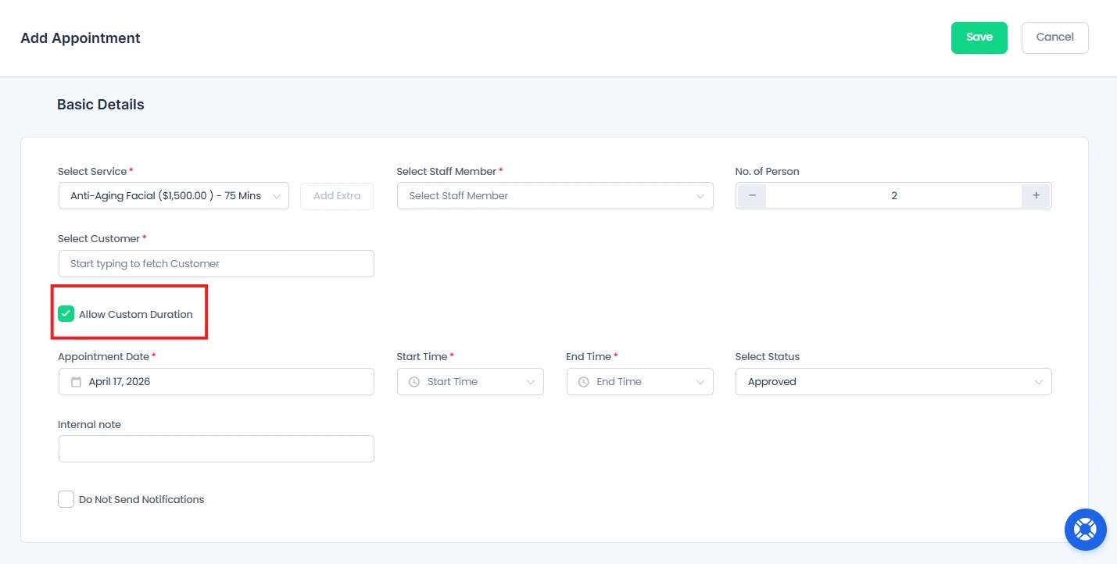
Task: Click the Do Not Send Notifications label
Action: click(x=141, y=499)
